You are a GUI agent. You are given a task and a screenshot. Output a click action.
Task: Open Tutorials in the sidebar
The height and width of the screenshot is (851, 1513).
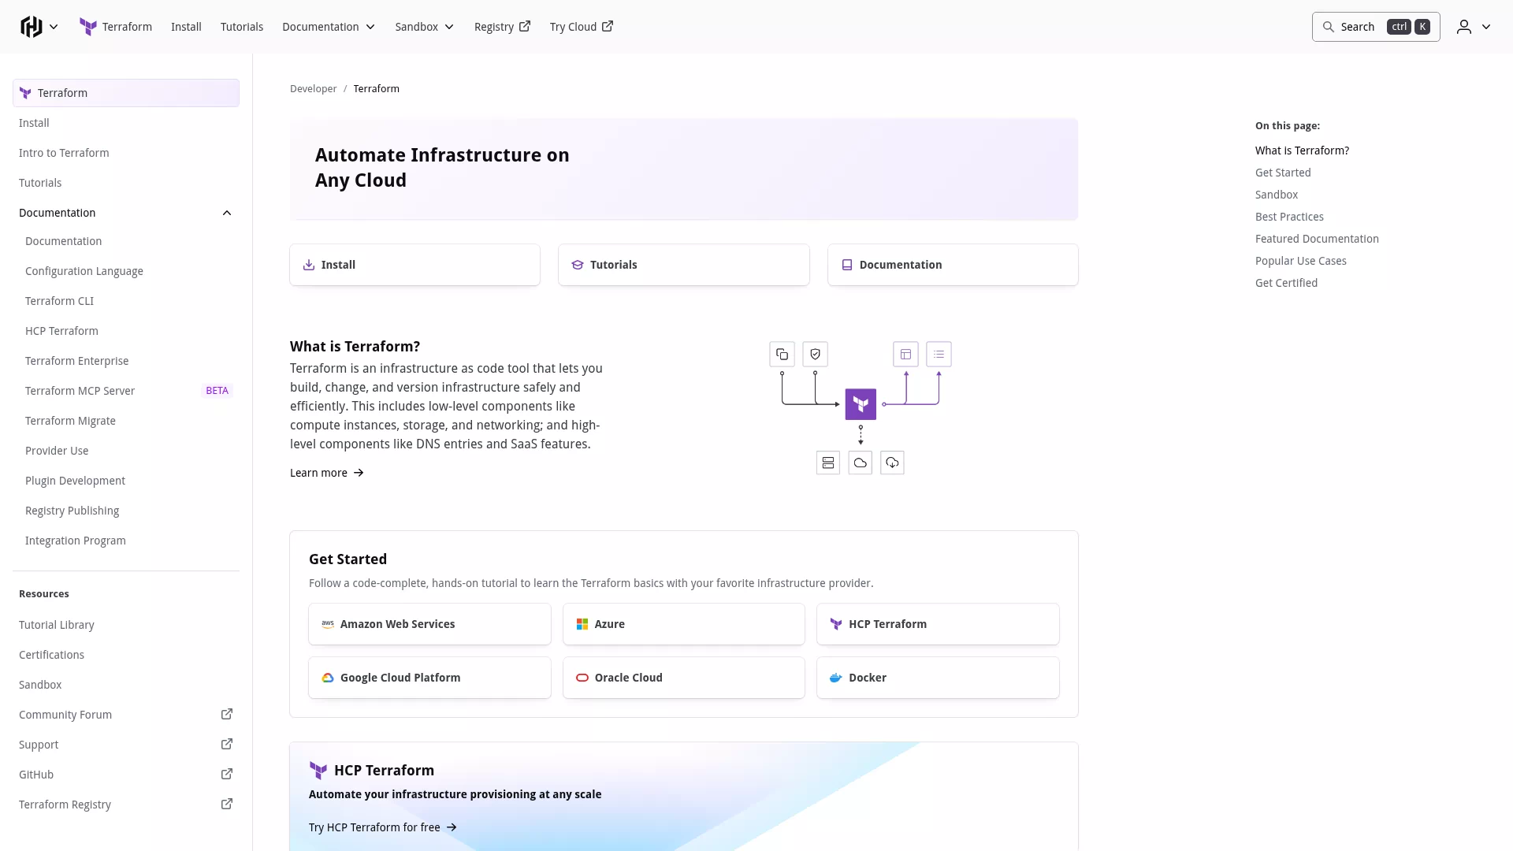coord(126,183)
